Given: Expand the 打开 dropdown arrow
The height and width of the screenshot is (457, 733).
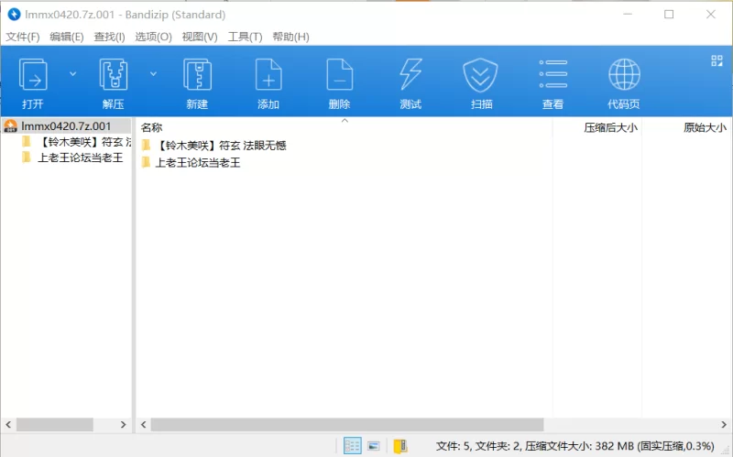Looking at the screenshot, I should (73, 74).
